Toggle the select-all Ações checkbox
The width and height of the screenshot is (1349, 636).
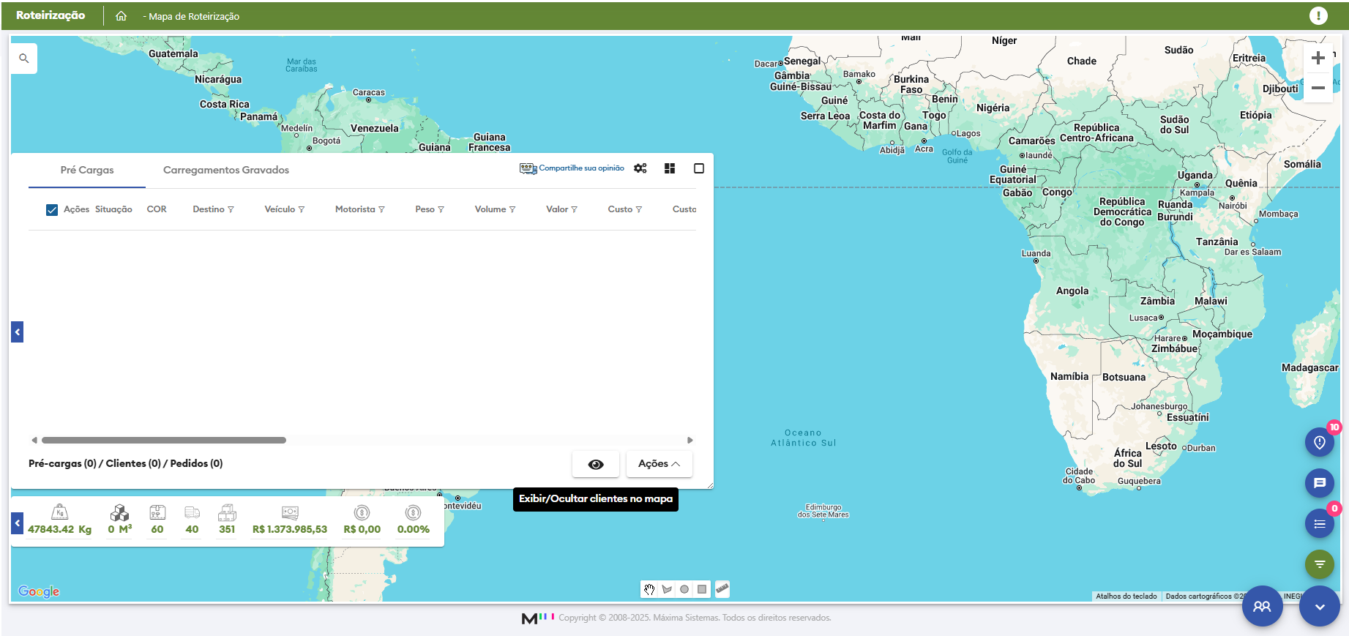pos(52,210)
